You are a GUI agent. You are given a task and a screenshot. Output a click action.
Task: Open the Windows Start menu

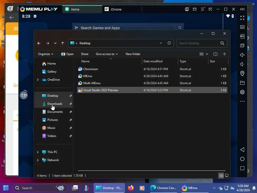6,188
